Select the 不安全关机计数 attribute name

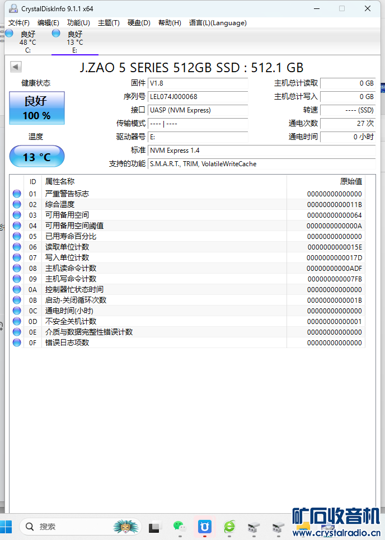click(71, 321)
